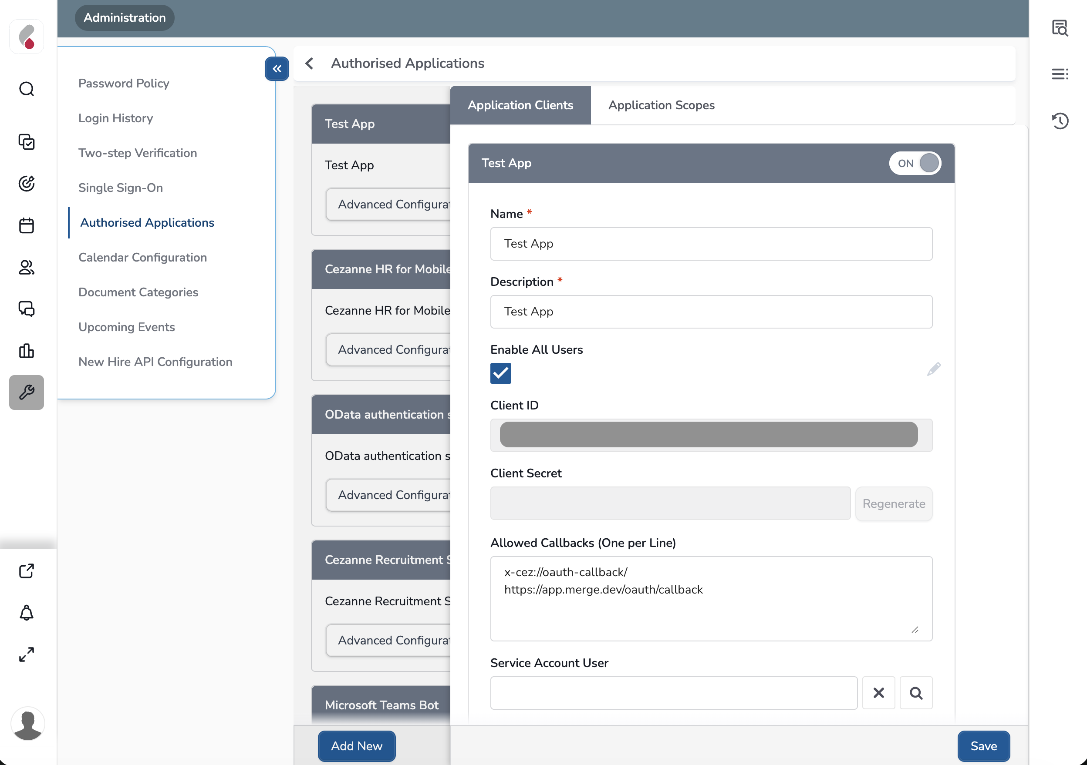
Task: Click the Add New button
Action: 357,745
